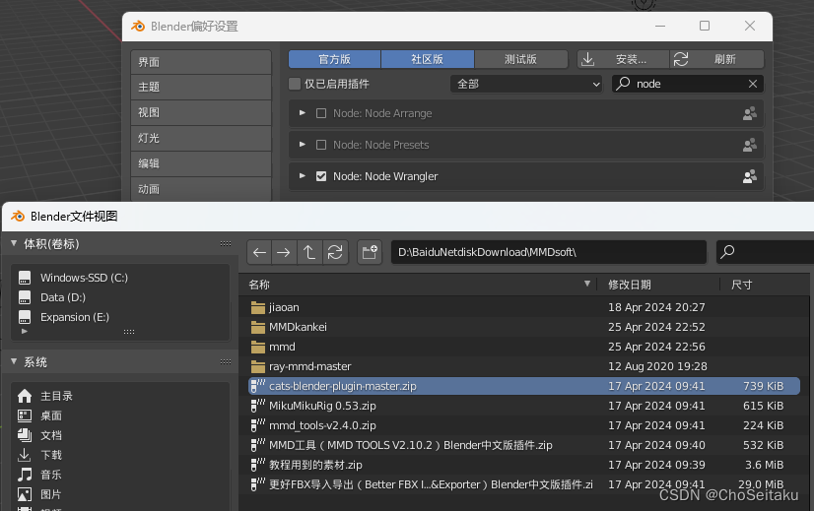
Task: Collapse the 系统 panel
Action: tap(14, 362)
